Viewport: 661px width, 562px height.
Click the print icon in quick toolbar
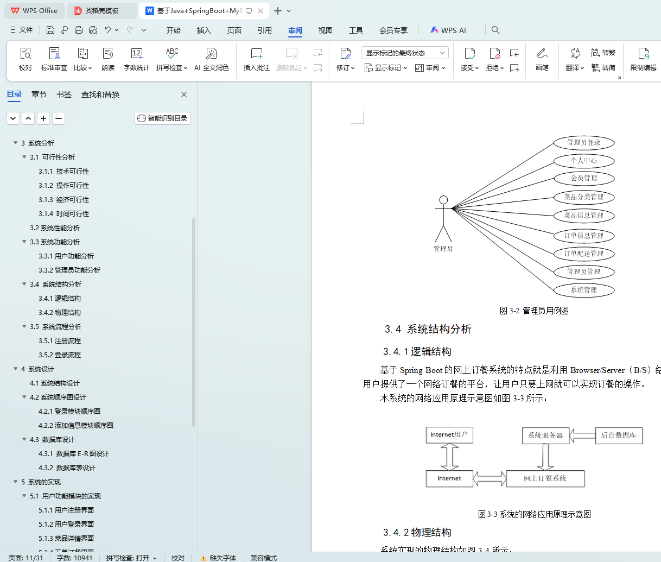(79, 30)
